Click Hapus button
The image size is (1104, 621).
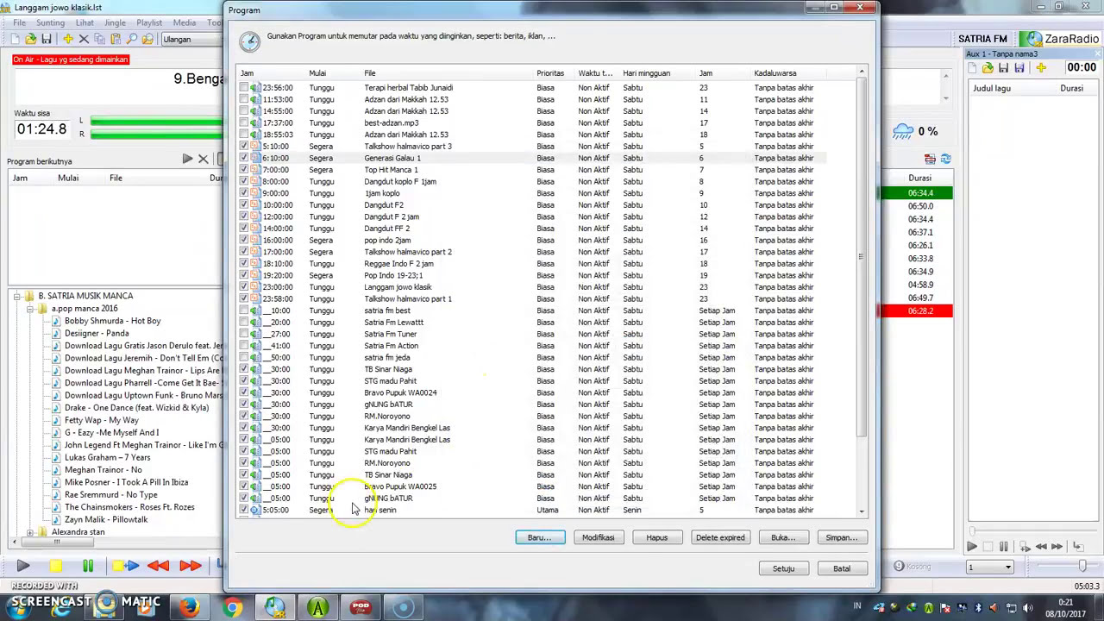657,537
